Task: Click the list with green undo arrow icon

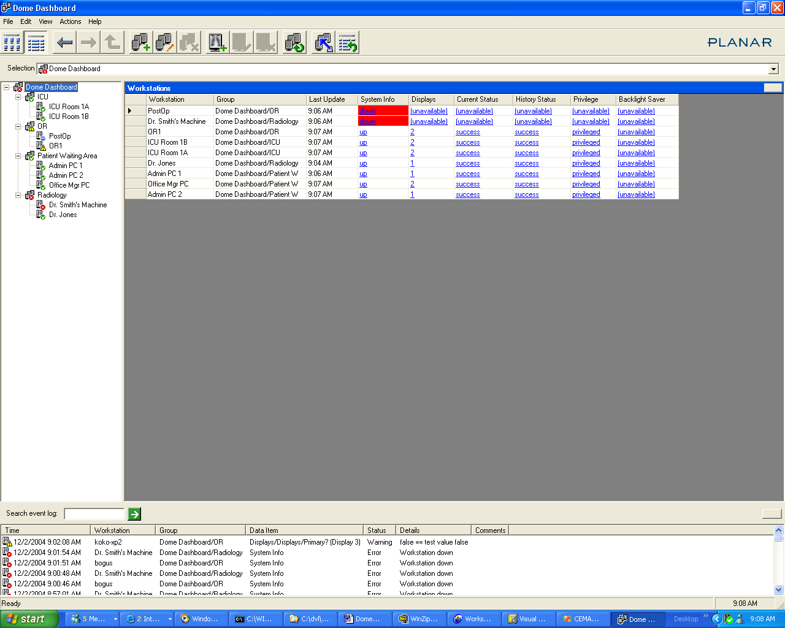Action: pos(348,43)
